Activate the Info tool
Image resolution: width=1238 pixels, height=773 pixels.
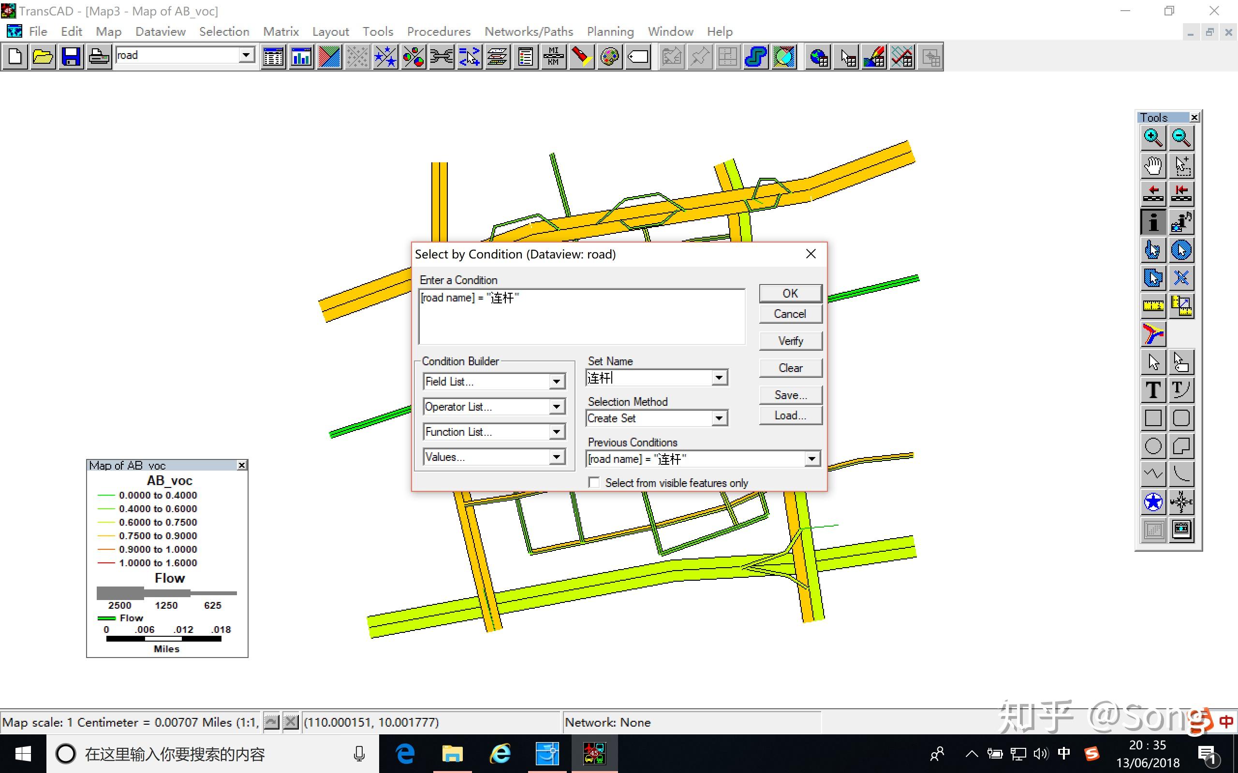(1152, 222)
